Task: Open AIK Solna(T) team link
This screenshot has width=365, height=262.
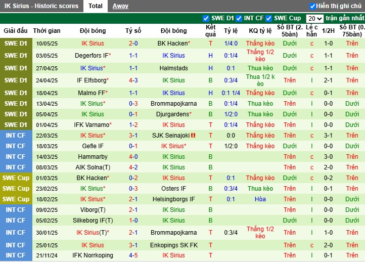Action: click(x=93, y=167)
